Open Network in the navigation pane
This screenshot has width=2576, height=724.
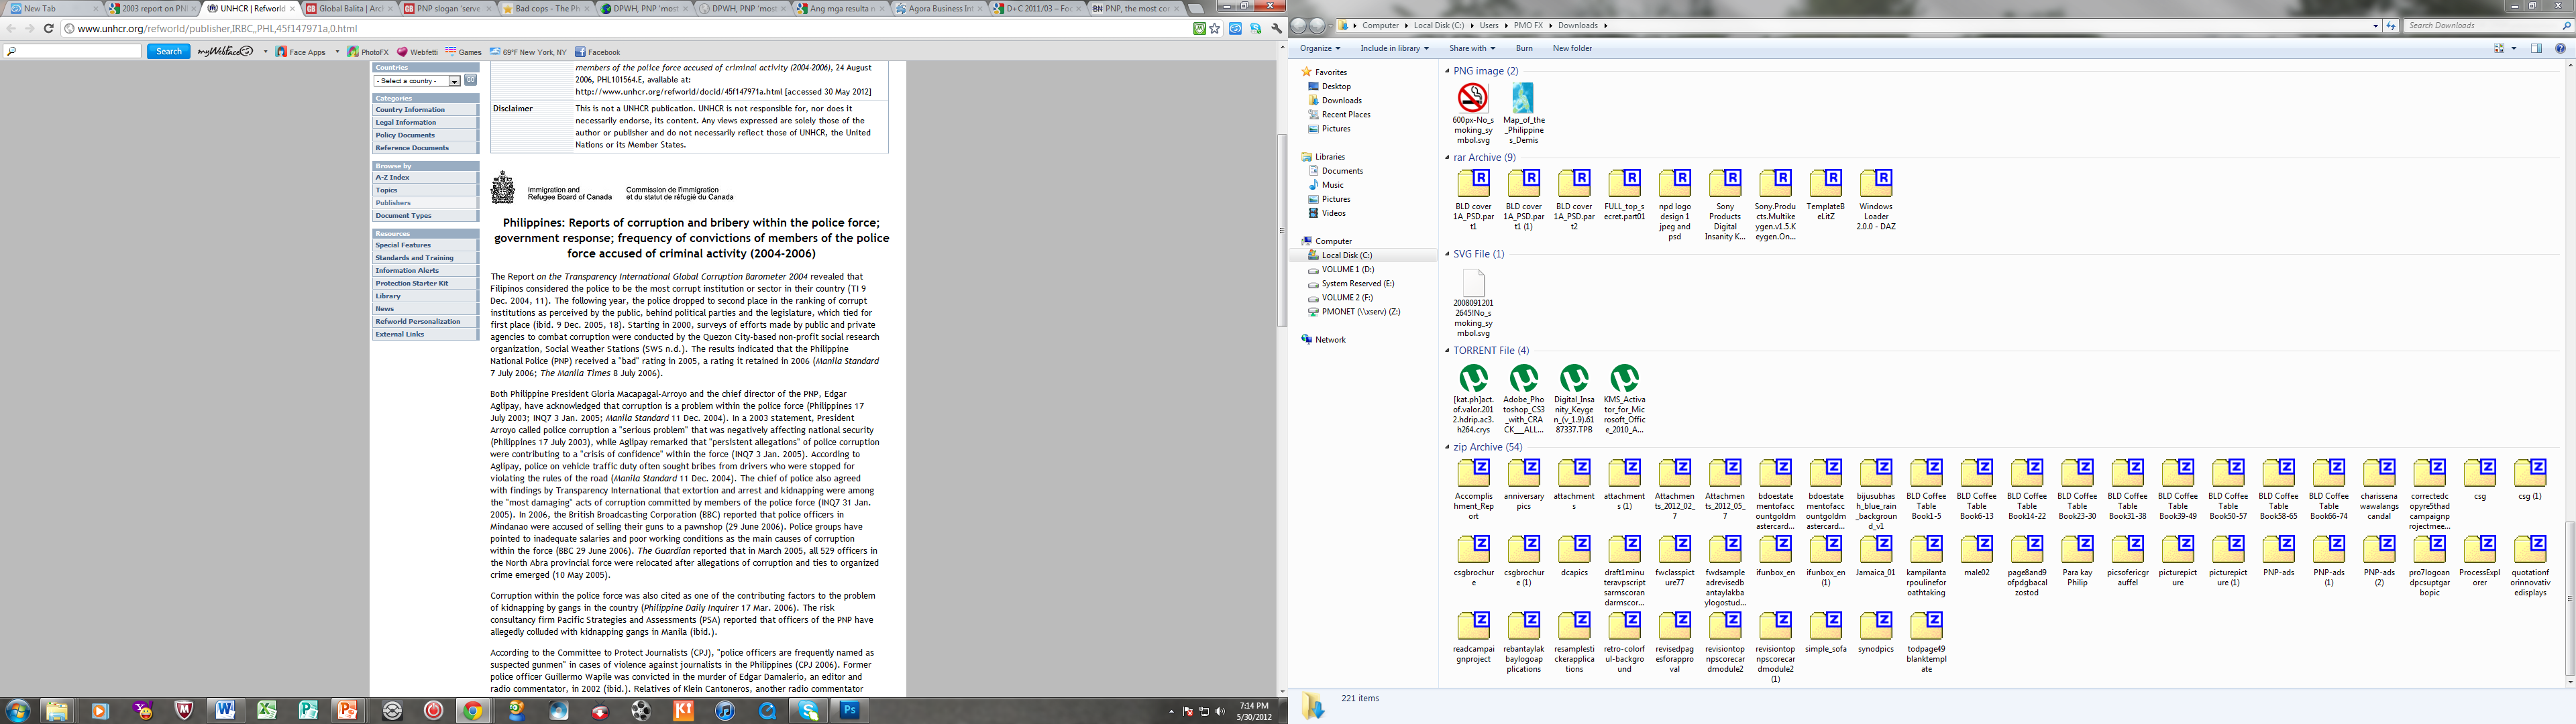pyautogui.click(x=1330, y=340)
